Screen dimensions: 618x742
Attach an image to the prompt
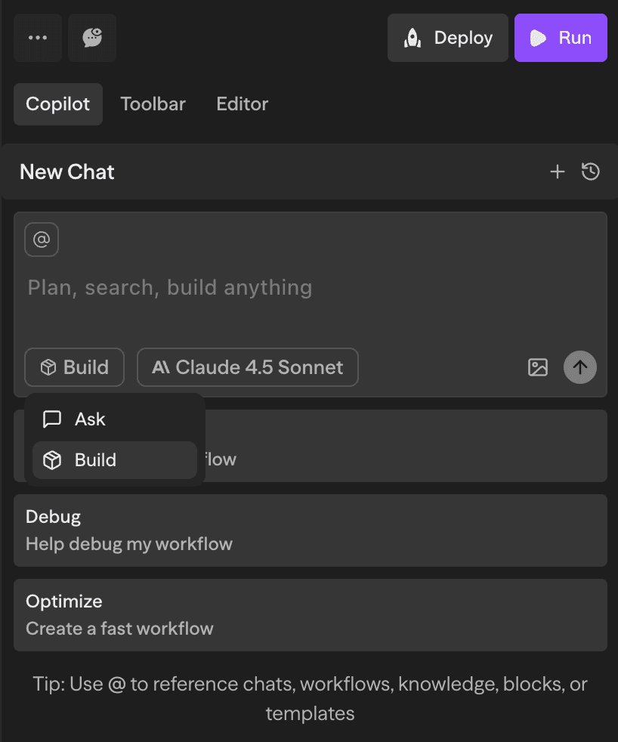(x=537, y=367)
